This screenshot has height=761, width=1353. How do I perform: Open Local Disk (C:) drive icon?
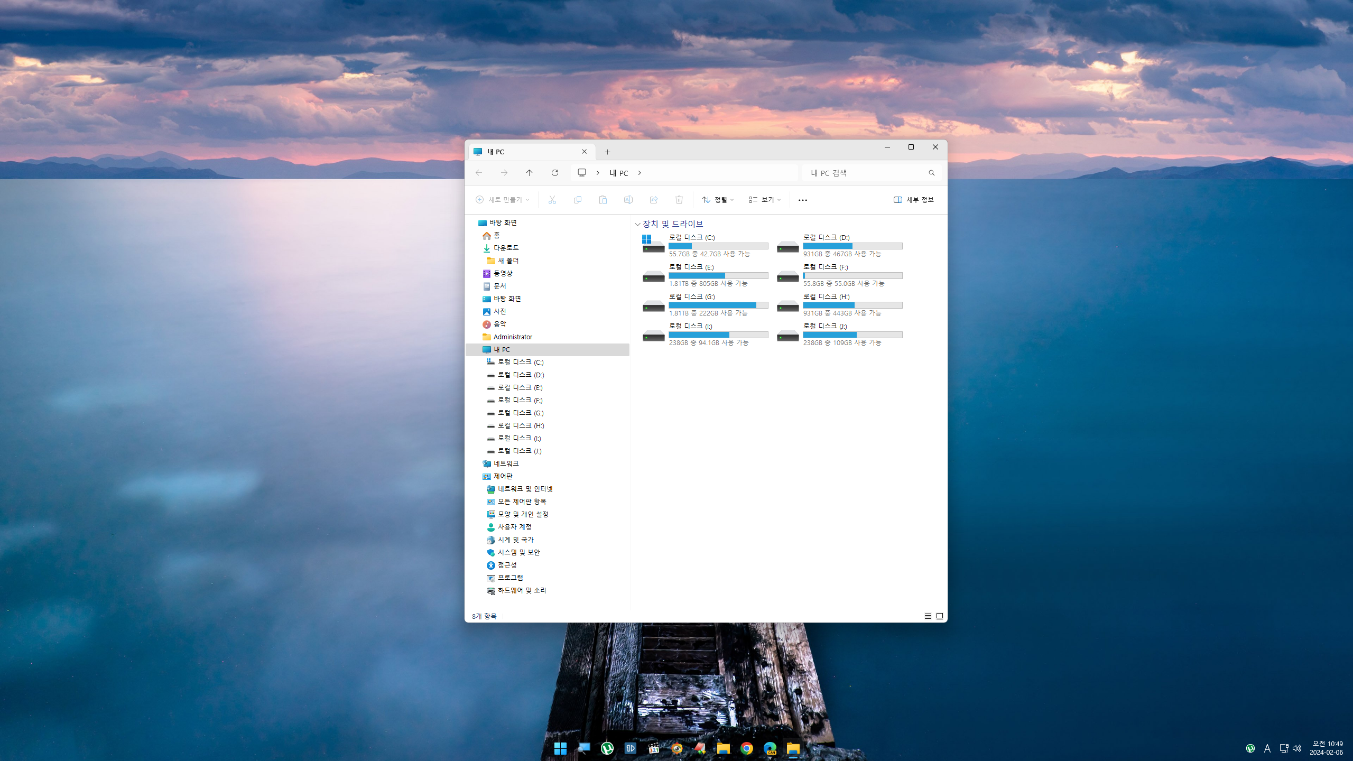[653, 245]
